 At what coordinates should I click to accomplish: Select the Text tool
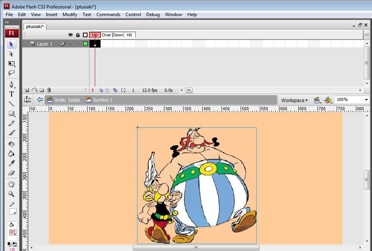coord(11,94)
